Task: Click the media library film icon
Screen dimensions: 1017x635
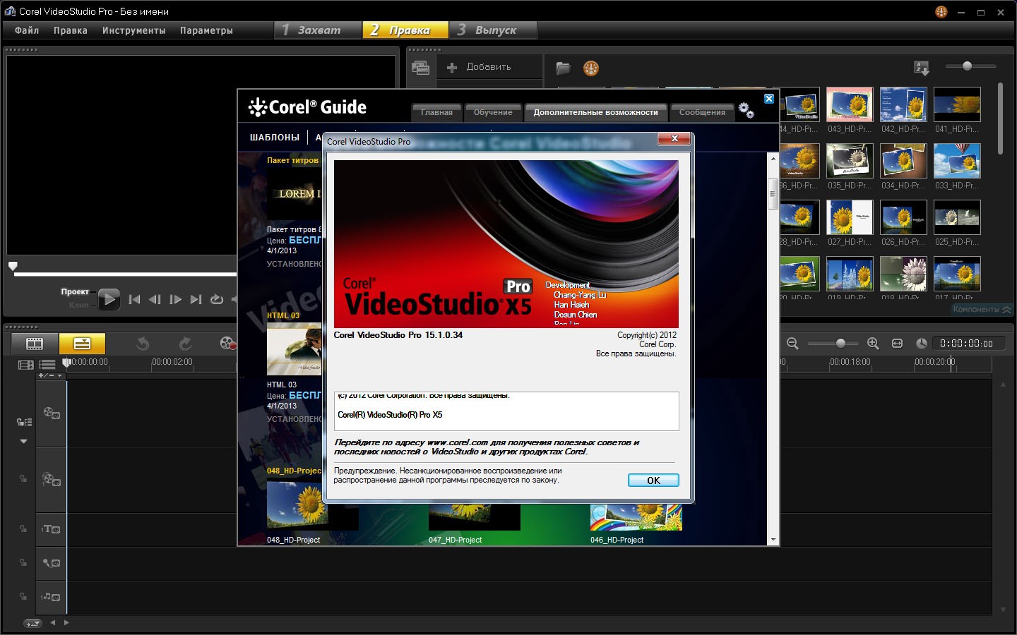Action: point(421,68)
